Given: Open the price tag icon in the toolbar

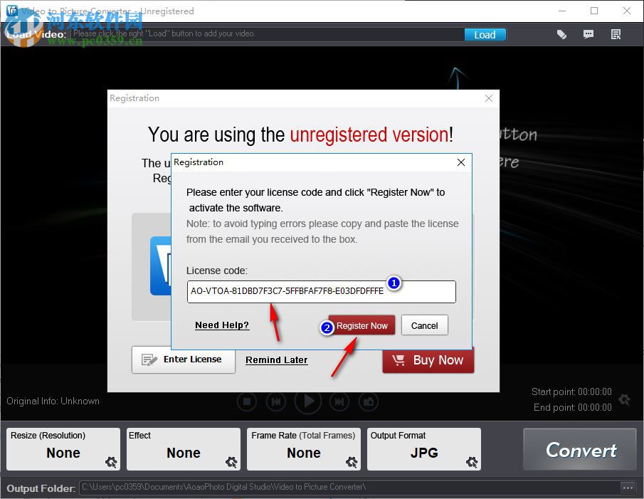Looking at the screenshot, I should click(x=561, y=33).
